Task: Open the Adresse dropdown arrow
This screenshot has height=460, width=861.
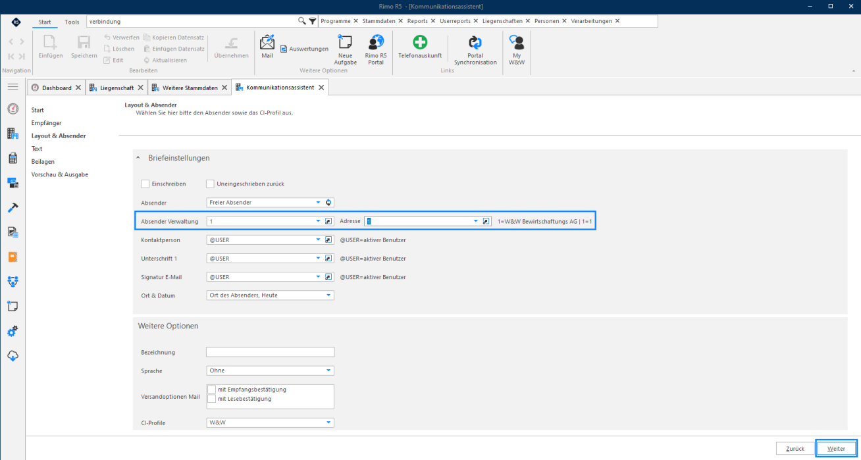Action: 476,221
